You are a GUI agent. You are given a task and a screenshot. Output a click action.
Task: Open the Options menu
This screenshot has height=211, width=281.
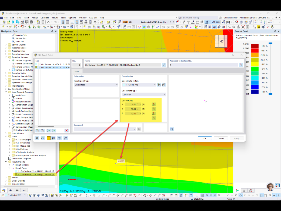(x=72, y=18)
